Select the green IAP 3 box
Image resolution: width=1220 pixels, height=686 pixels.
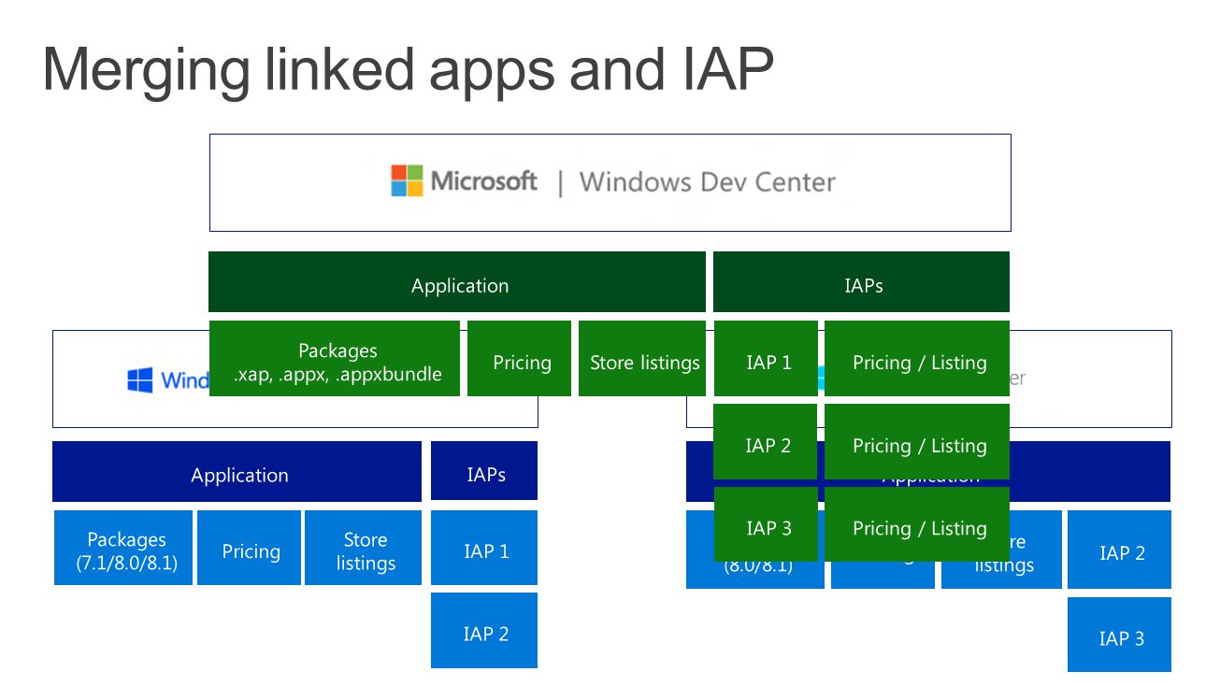[766, 524]
